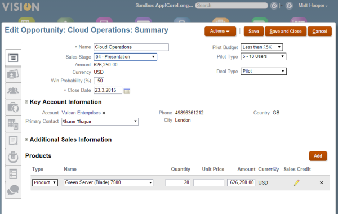This screenshot has width=338, height=214.
Task: Collapse the Key Account Information section
Action: click(26, 102)
